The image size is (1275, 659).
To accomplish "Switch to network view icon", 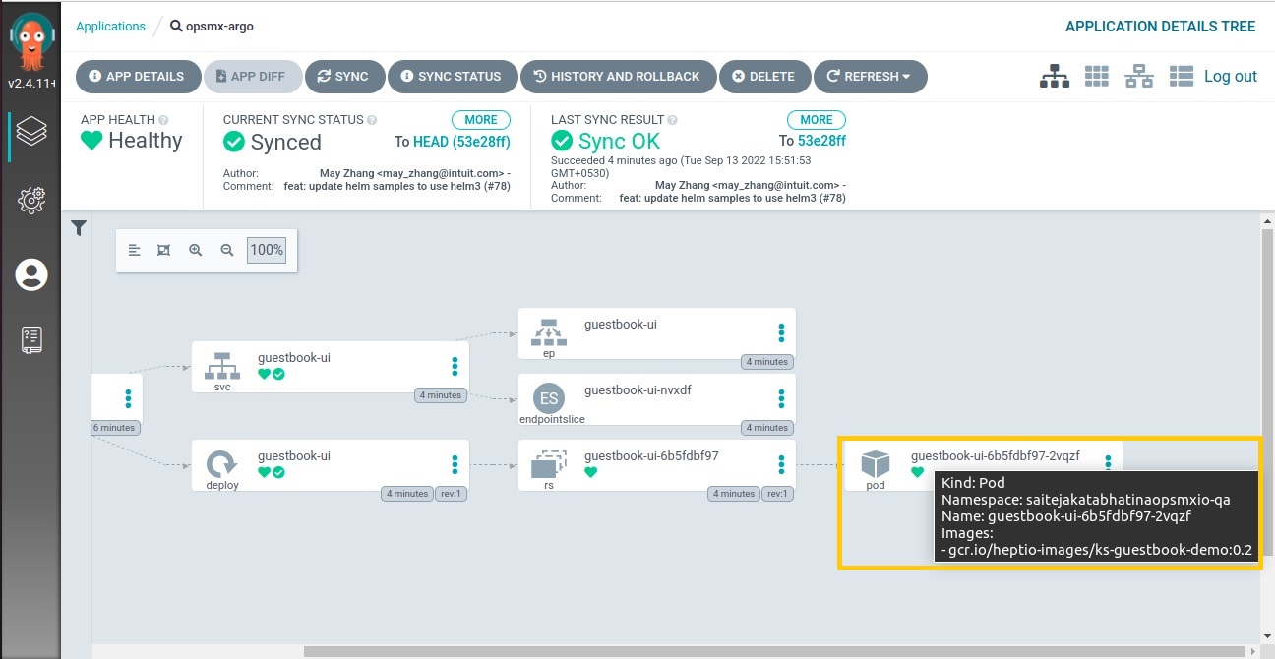I will pos(1138,77).
